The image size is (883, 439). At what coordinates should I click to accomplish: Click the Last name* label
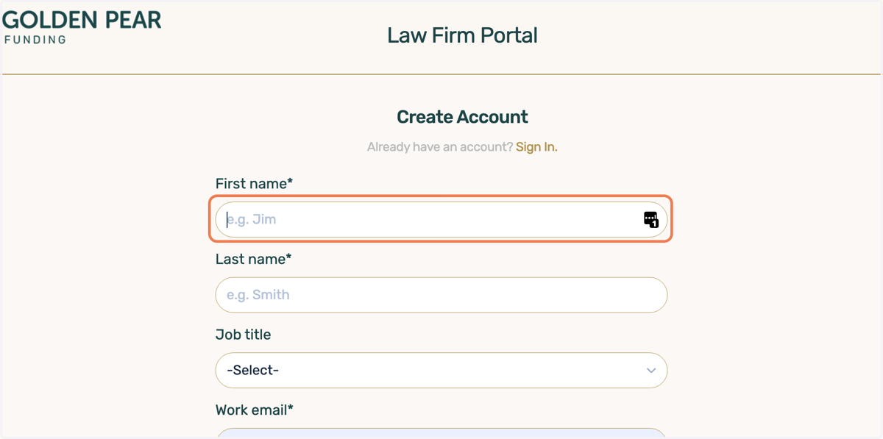[x=253, y=259]
